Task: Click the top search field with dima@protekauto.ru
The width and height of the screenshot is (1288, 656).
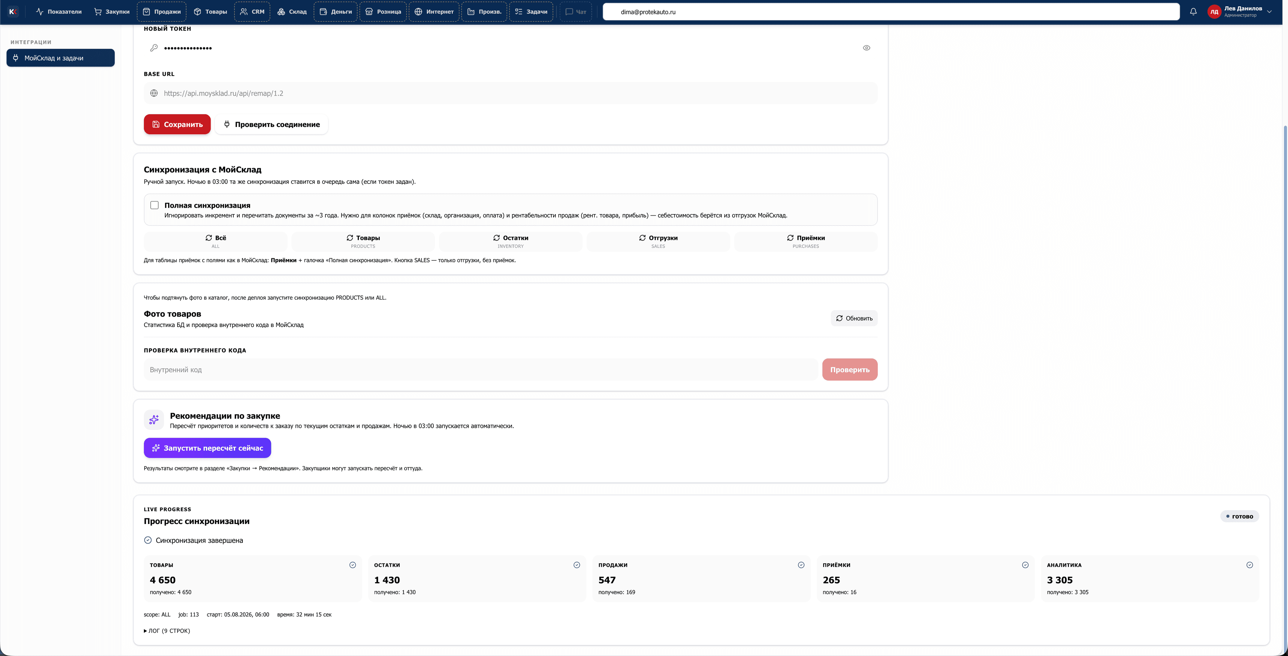Action: pyautogui.click(x=891, y=11)
